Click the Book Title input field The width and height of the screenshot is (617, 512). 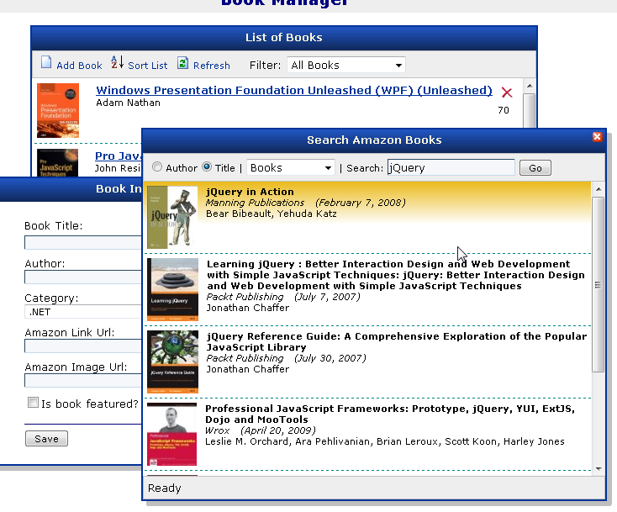[x=84, y=242]
